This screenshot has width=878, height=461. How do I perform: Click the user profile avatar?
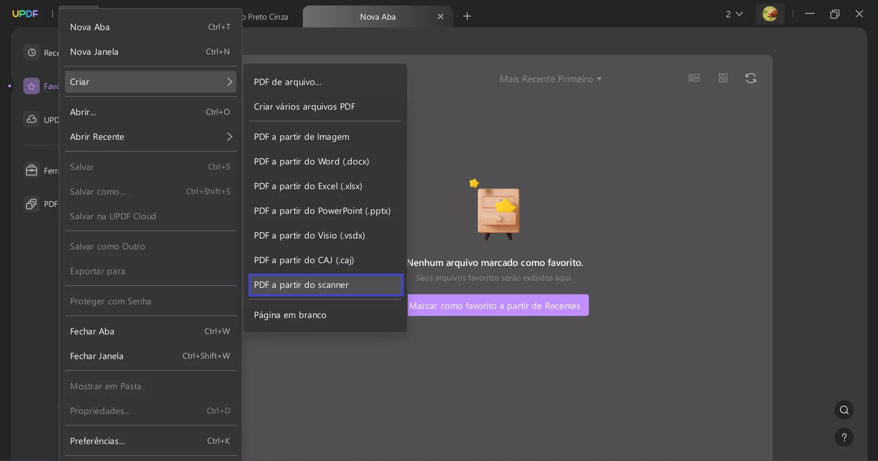(770, 14)
